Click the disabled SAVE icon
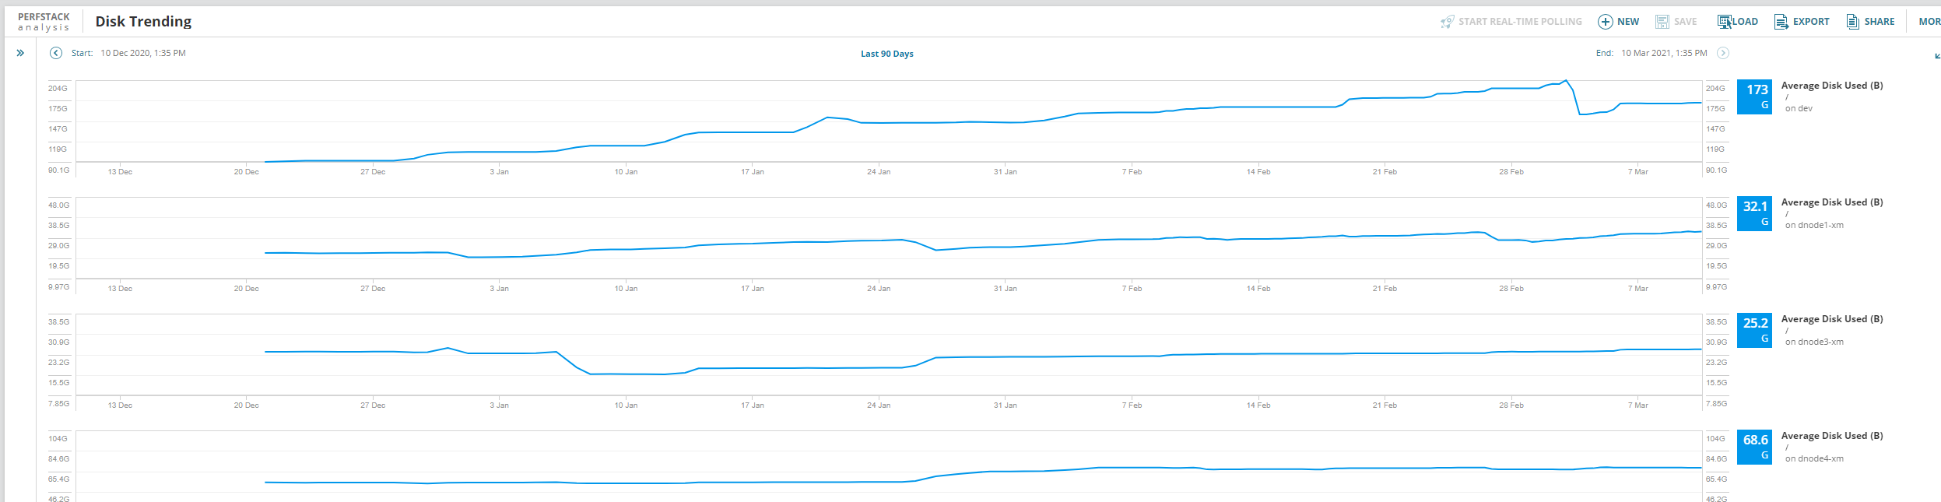Viewport: 1941px width, 502px height. (x=1662, y=22)
